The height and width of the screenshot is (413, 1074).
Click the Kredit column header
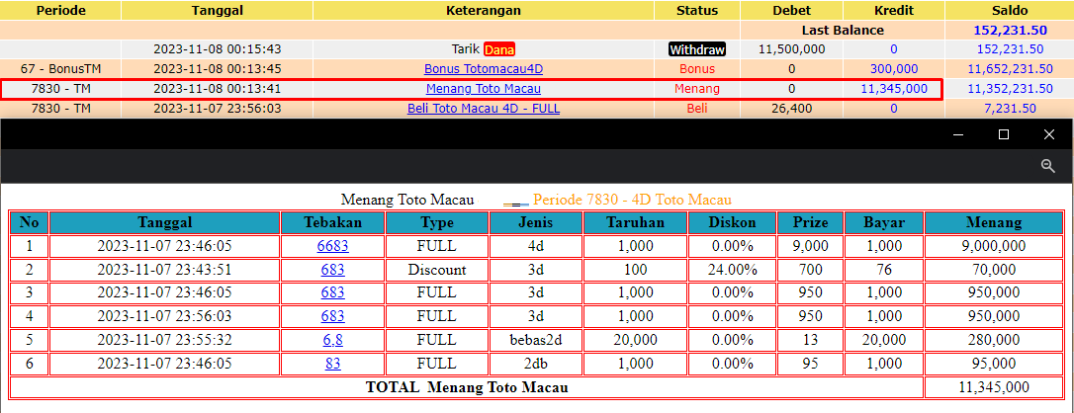(894, 10)
